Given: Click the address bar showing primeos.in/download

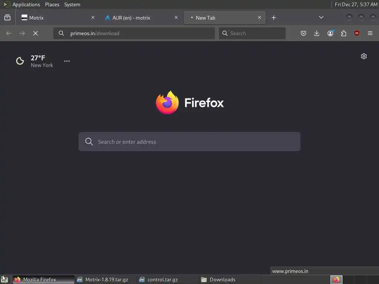Looking at the screenshot, I should click(x=134, y=33).
